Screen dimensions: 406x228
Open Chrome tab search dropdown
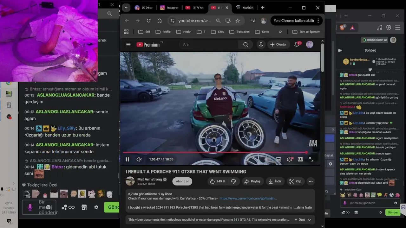pyautogui.click(x=126, y=8)
